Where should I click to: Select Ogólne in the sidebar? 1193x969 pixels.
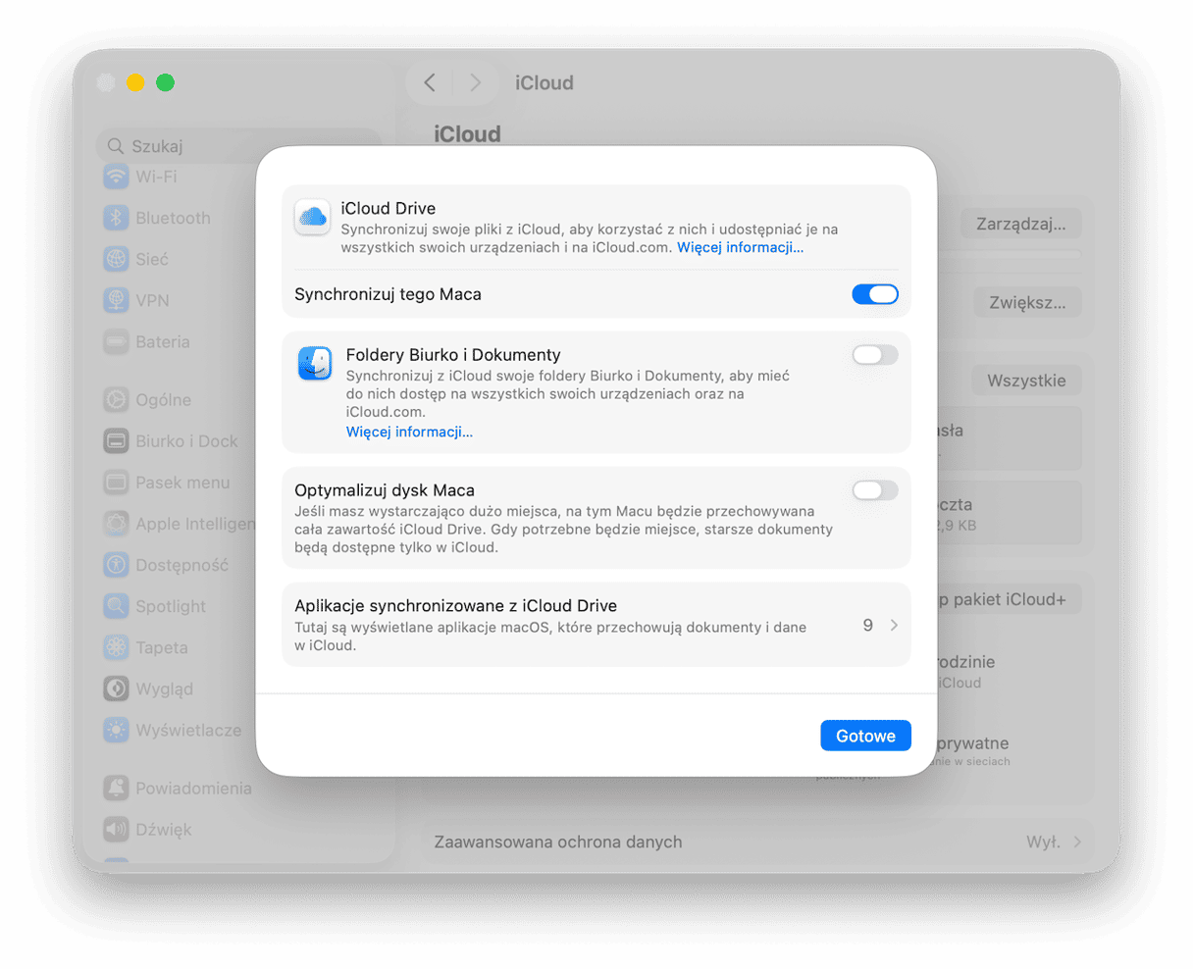tap(115, 399)
